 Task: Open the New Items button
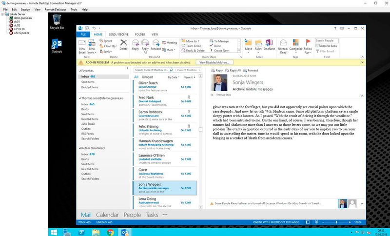(x=92, y=47)
